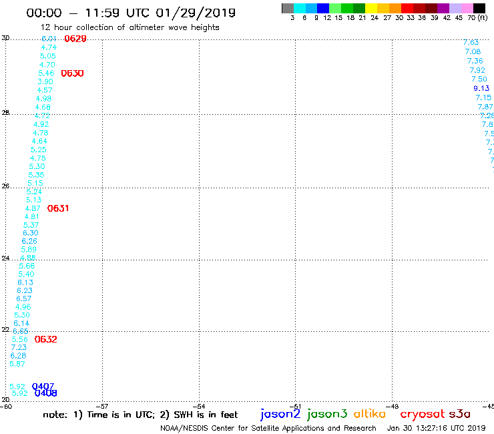The height and width of the screenshot is (434, 494).
Task: Click the 'Jan 30 13:27:16 UTC 2019' timestamp
Action: (436, 428)
